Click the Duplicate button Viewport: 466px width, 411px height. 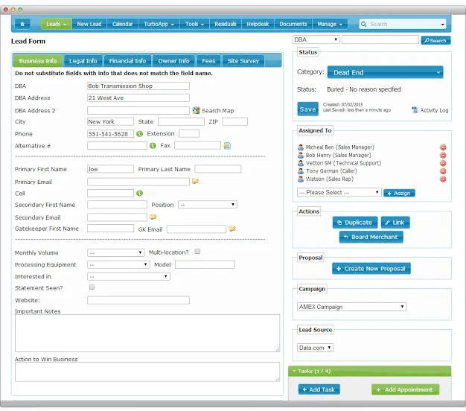[x=355, y=223]
